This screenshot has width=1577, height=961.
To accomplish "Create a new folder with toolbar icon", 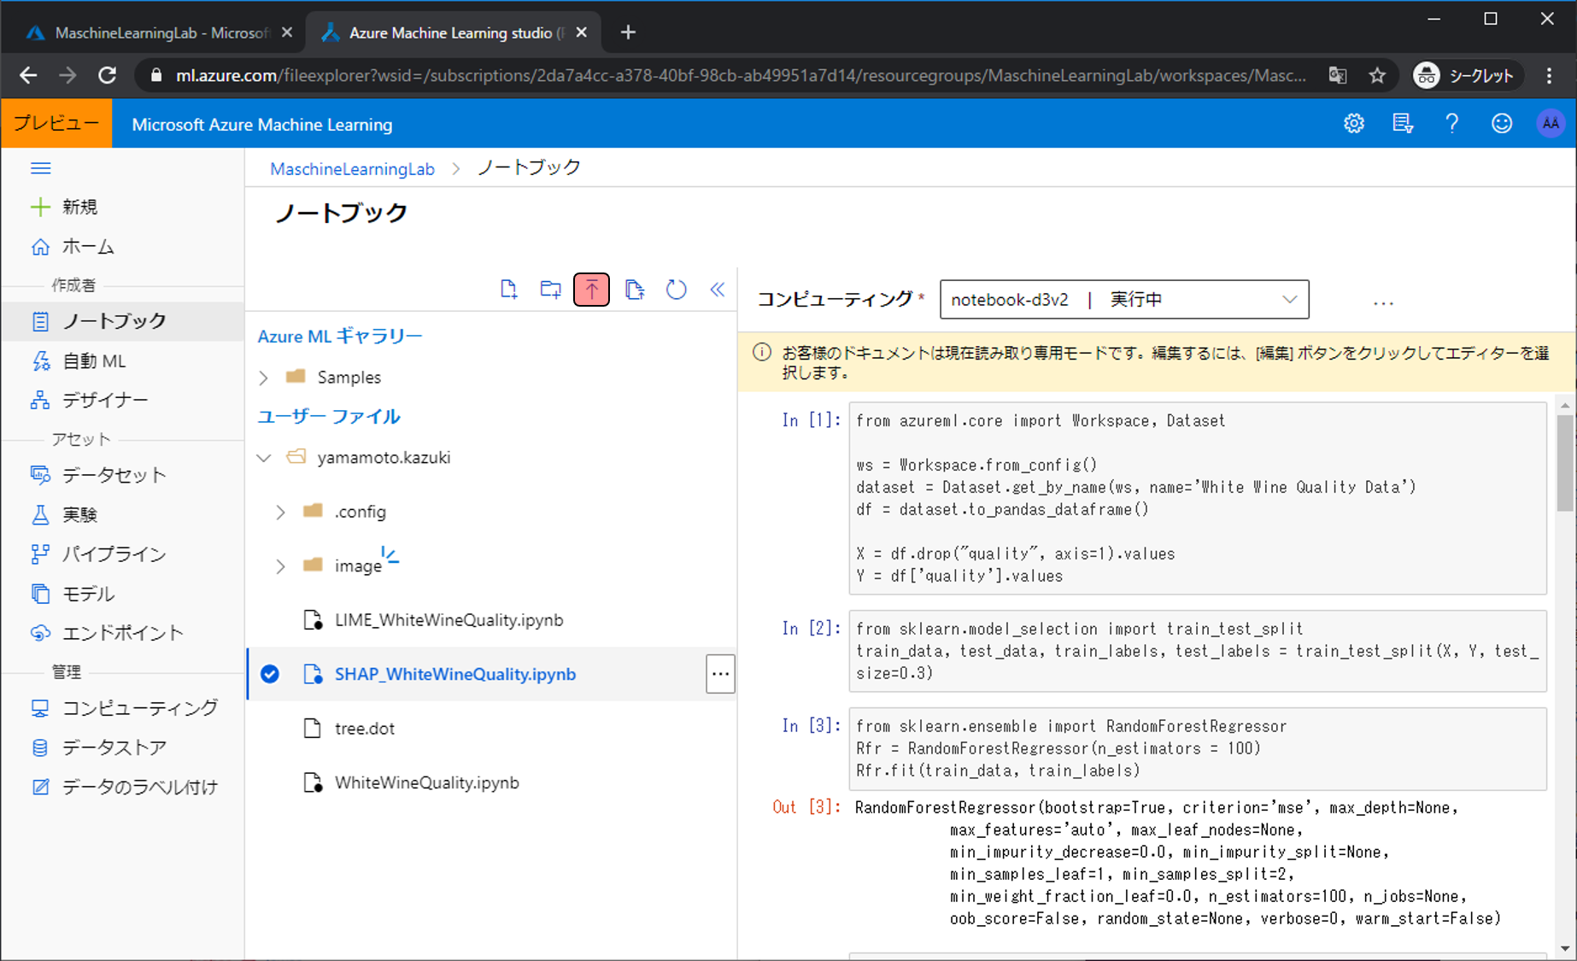I will (550, 290).
